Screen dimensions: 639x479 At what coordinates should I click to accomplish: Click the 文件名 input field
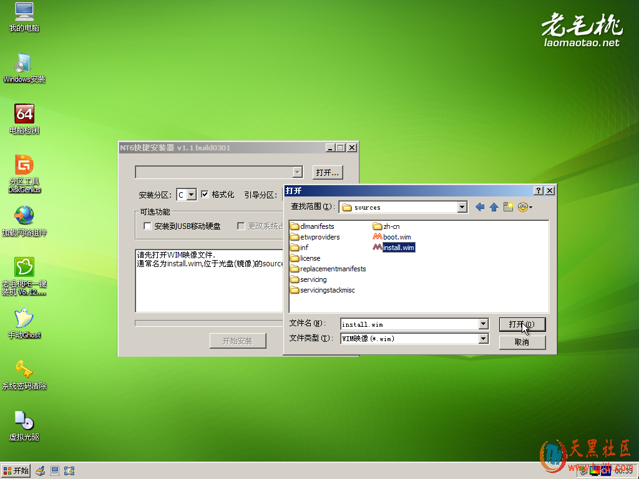(409, 324)
